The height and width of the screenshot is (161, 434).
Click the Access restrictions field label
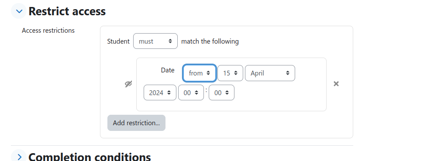pyautogui.click(x=48, y=31)
